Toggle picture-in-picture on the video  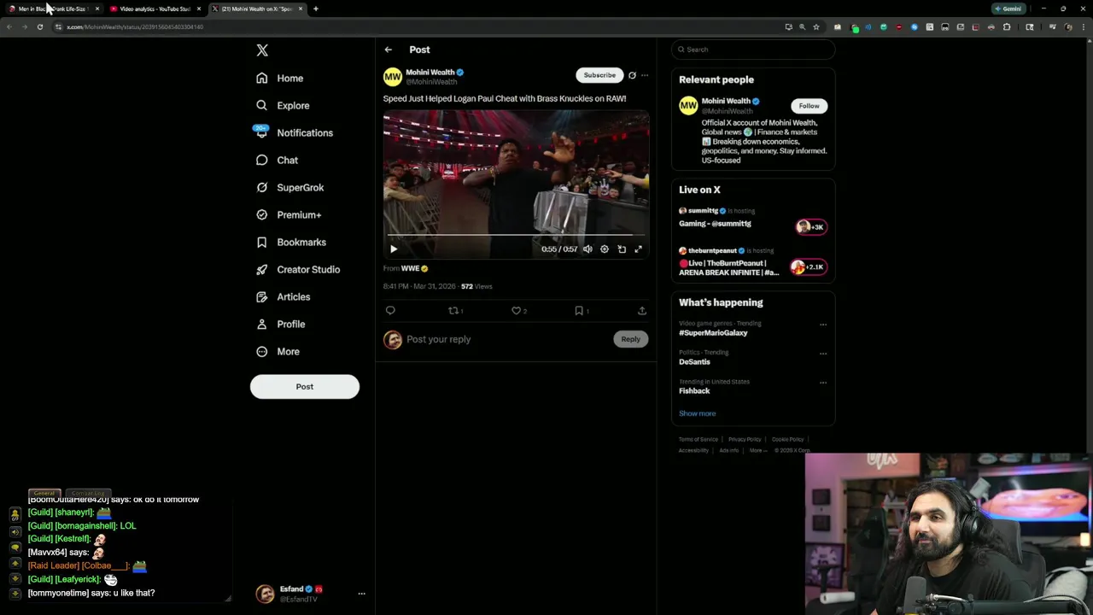pos(622,249)
